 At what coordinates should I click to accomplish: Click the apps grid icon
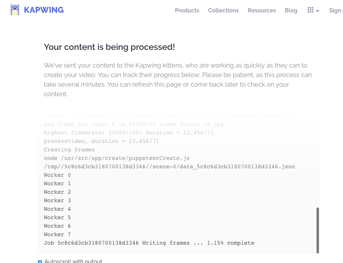(x=310, y=10)
